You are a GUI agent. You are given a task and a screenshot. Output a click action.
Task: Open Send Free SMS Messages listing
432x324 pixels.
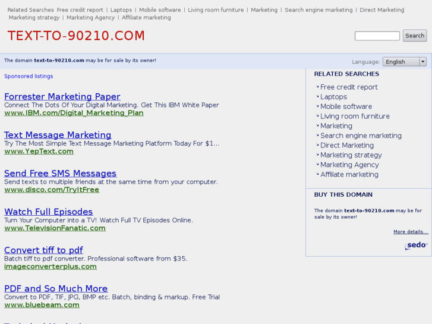[x=61, y=173]
